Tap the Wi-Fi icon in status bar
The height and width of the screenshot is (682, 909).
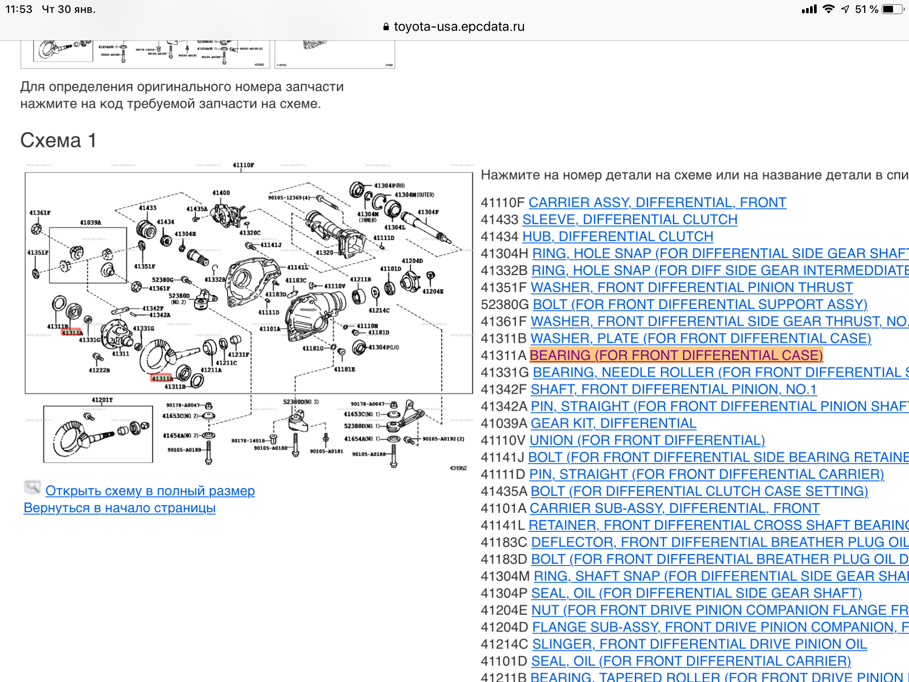click(x=828, y=9)
